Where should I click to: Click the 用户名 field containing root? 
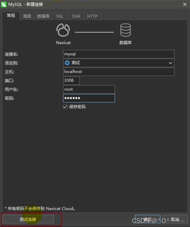(x=89, y=89)
